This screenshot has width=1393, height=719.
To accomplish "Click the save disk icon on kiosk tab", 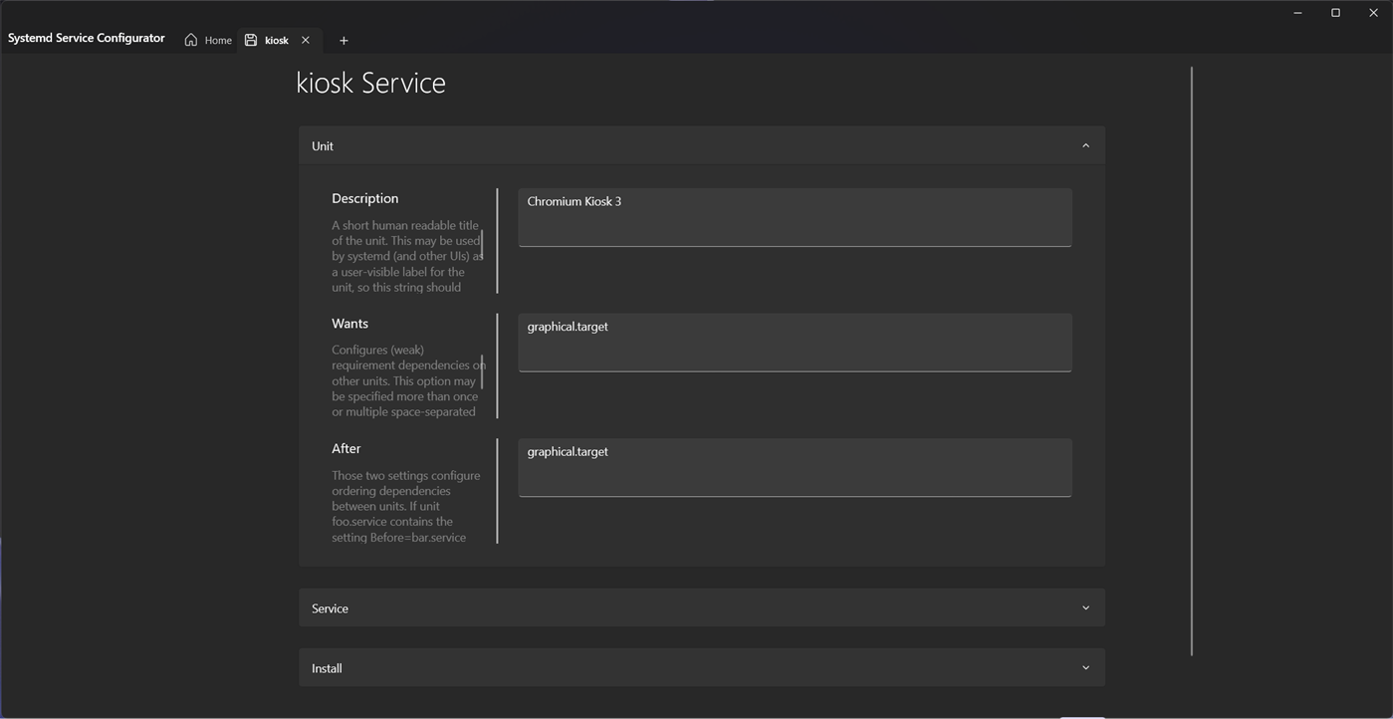I will pos(251,40).
